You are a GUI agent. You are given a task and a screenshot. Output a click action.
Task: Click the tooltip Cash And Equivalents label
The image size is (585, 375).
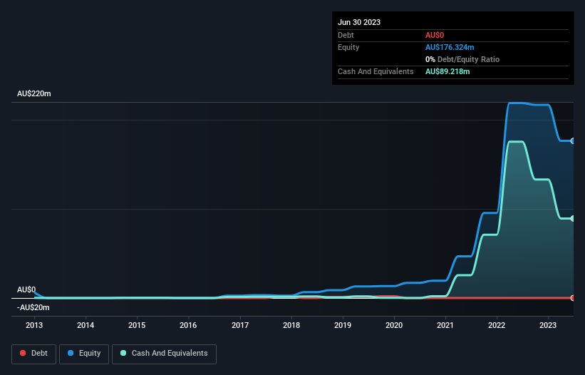click(376, 71)
